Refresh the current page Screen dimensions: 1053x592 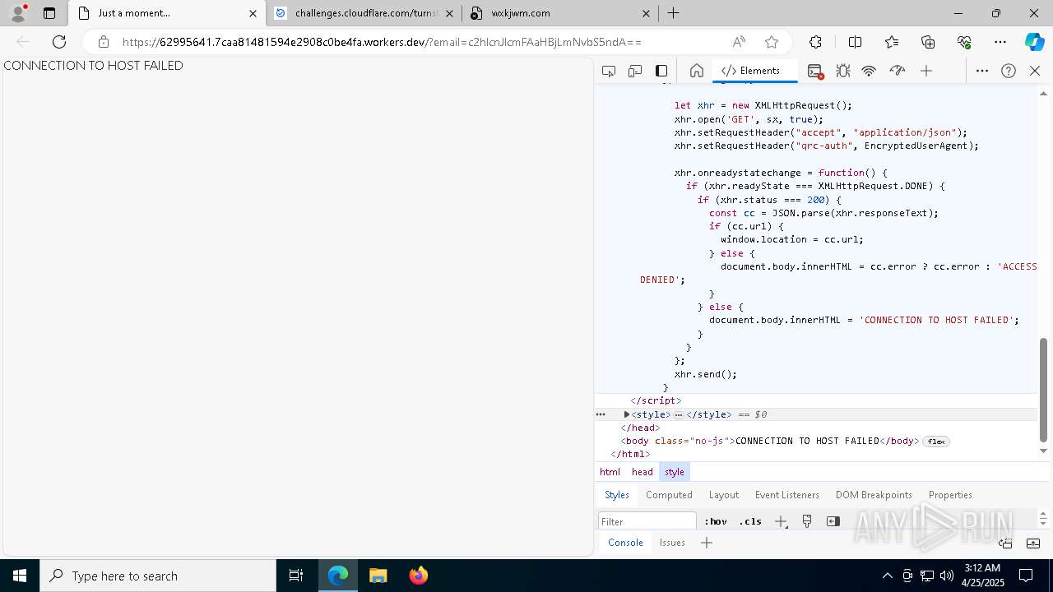pos(59,42)
